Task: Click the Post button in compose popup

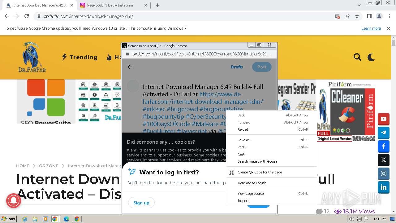Action: pyautogui.click(x=262, y=67)
